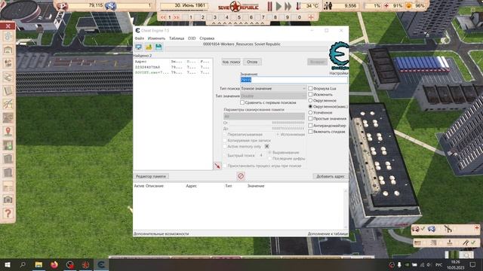The width and height of the screenshot is (483, 271).
Task: Click the red circle clear-list icon
Action: (241, 176)
